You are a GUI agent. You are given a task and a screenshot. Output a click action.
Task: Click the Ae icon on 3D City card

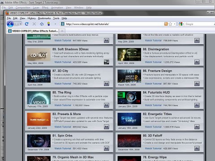[107, 84]
